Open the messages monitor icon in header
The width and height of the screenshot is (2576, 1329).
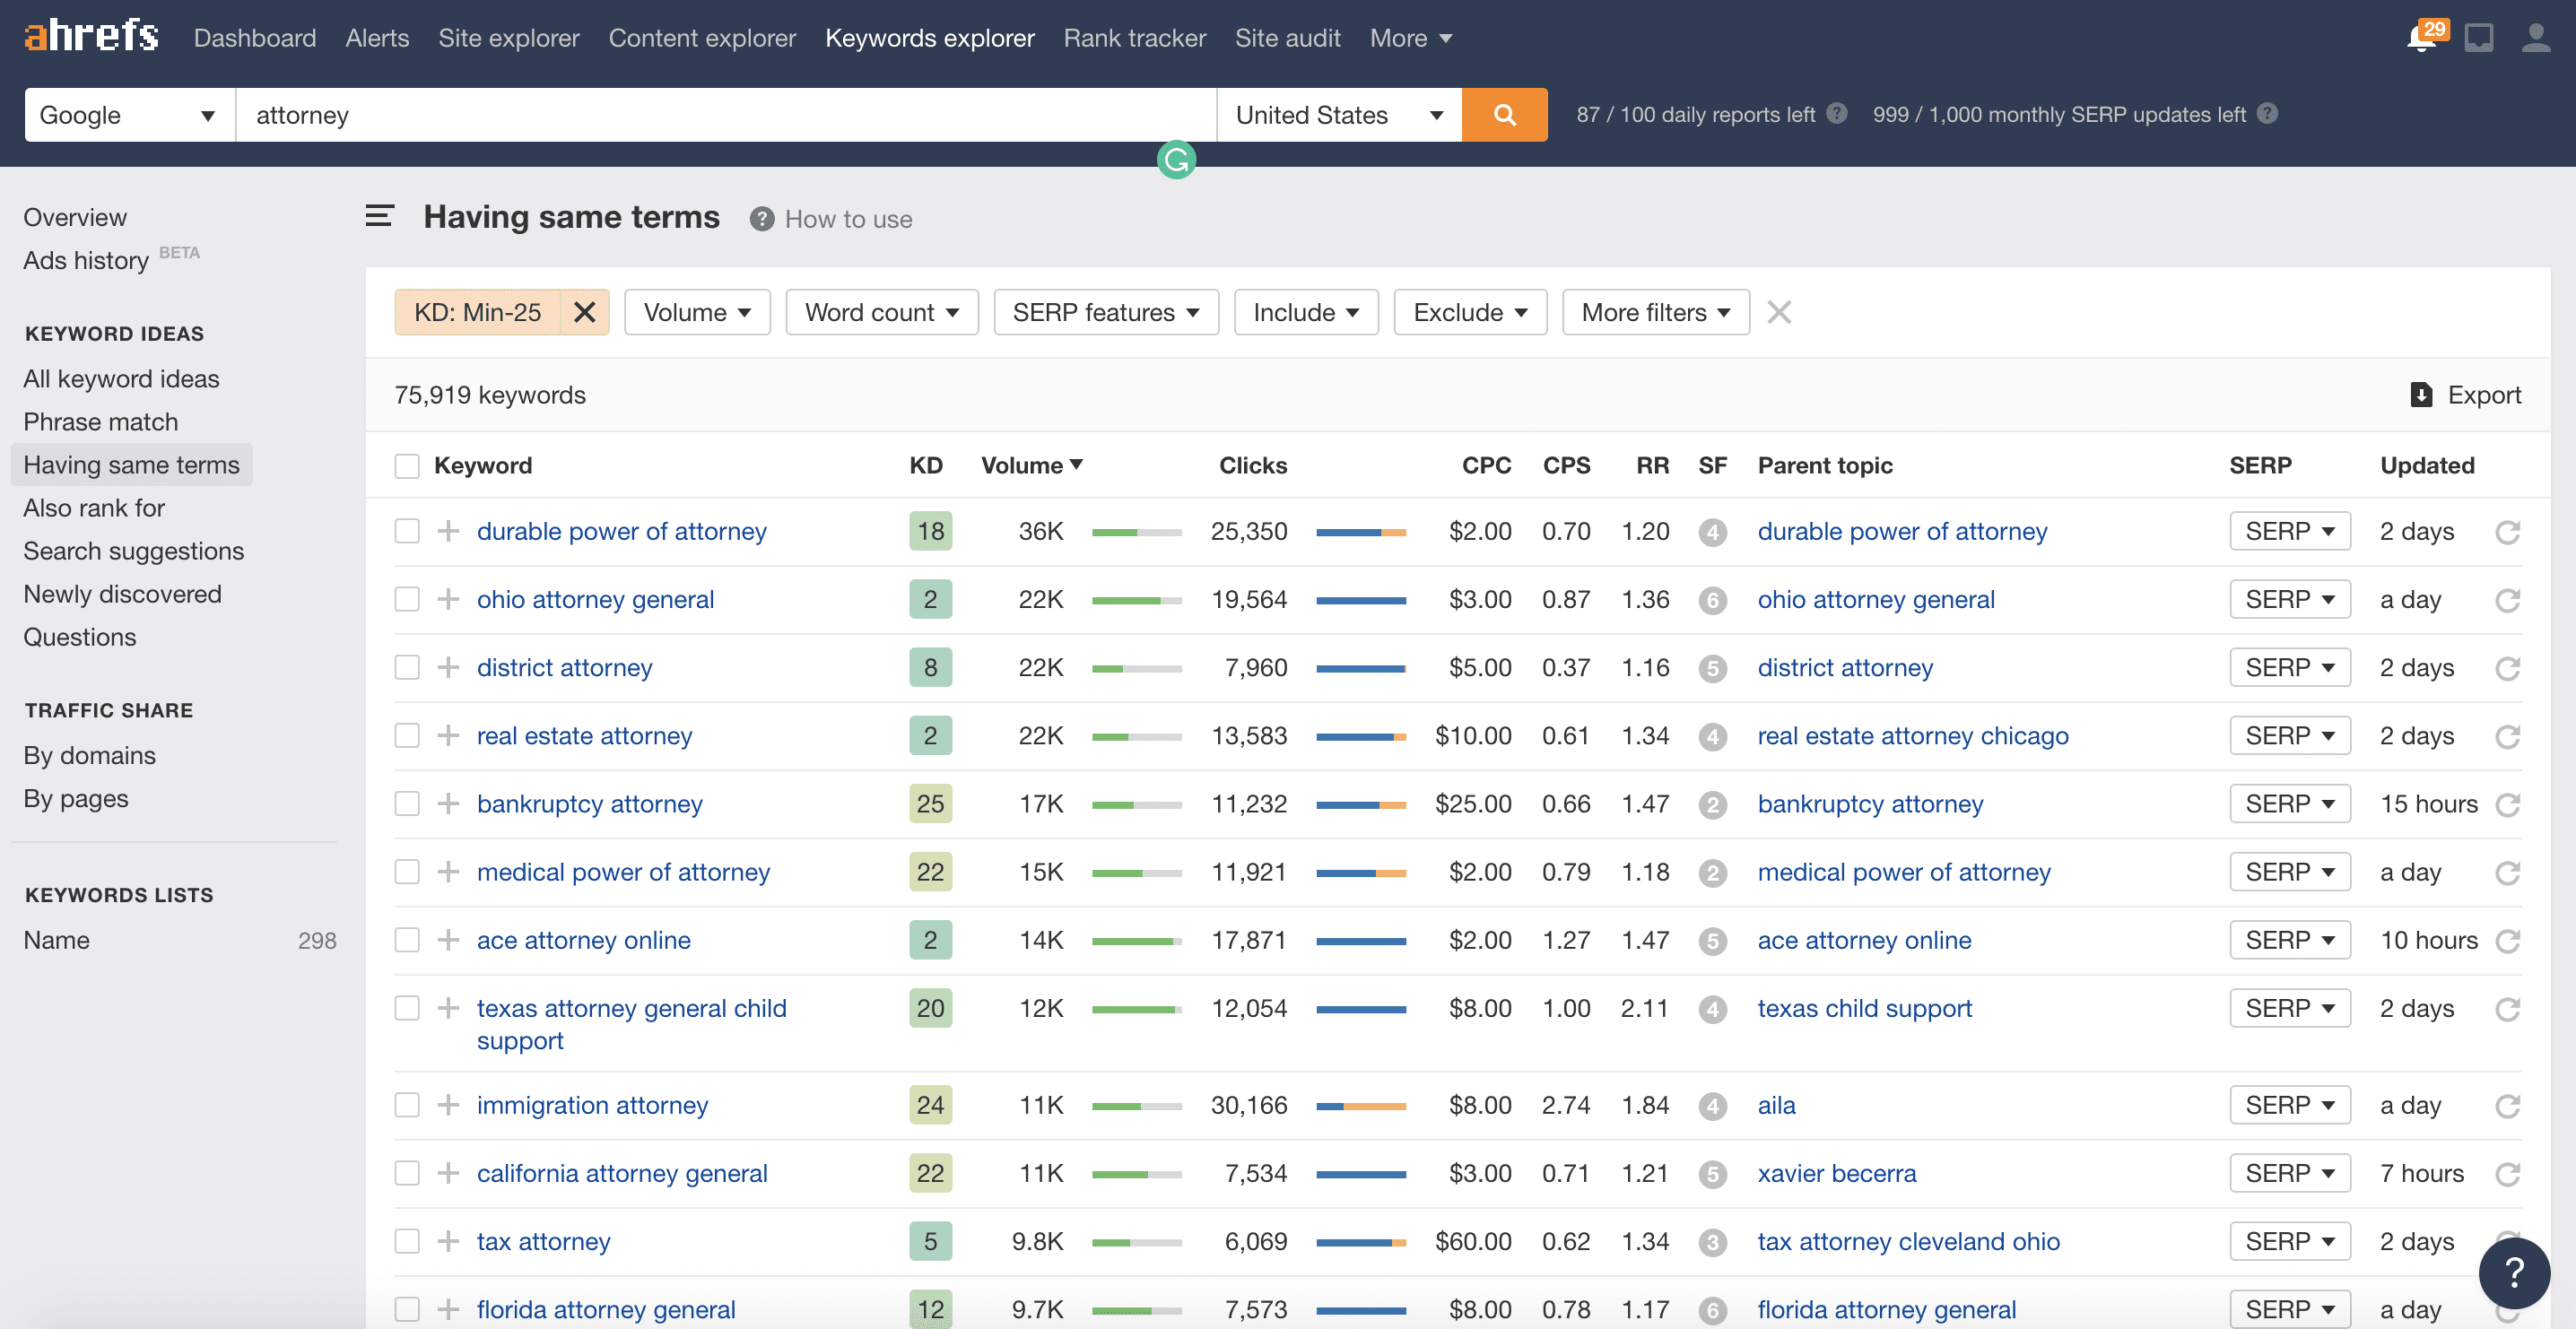pos(2478,38)
